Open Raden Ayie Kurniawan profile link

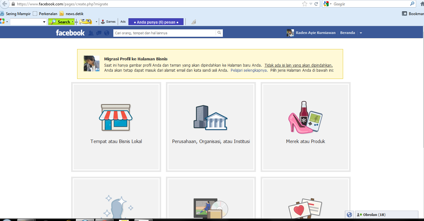coord(315,33)
